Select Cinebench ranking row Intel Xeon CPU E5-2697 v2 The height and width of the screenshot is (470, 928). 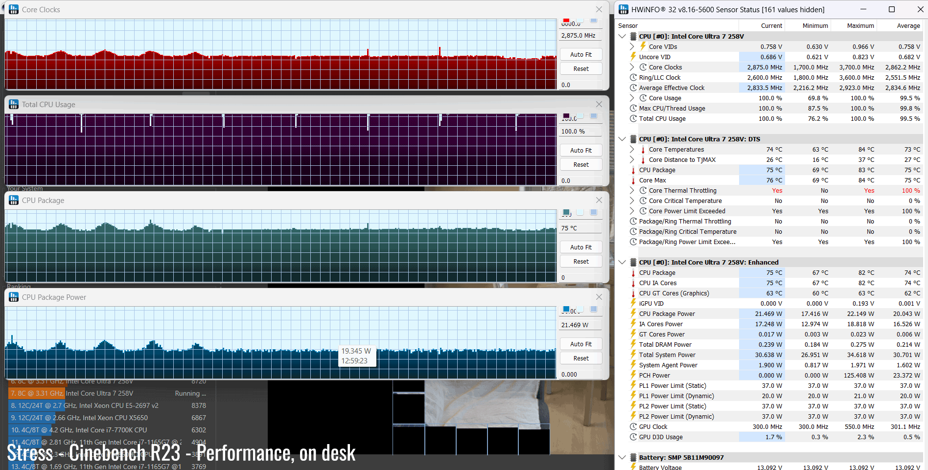tap(109, 405)
